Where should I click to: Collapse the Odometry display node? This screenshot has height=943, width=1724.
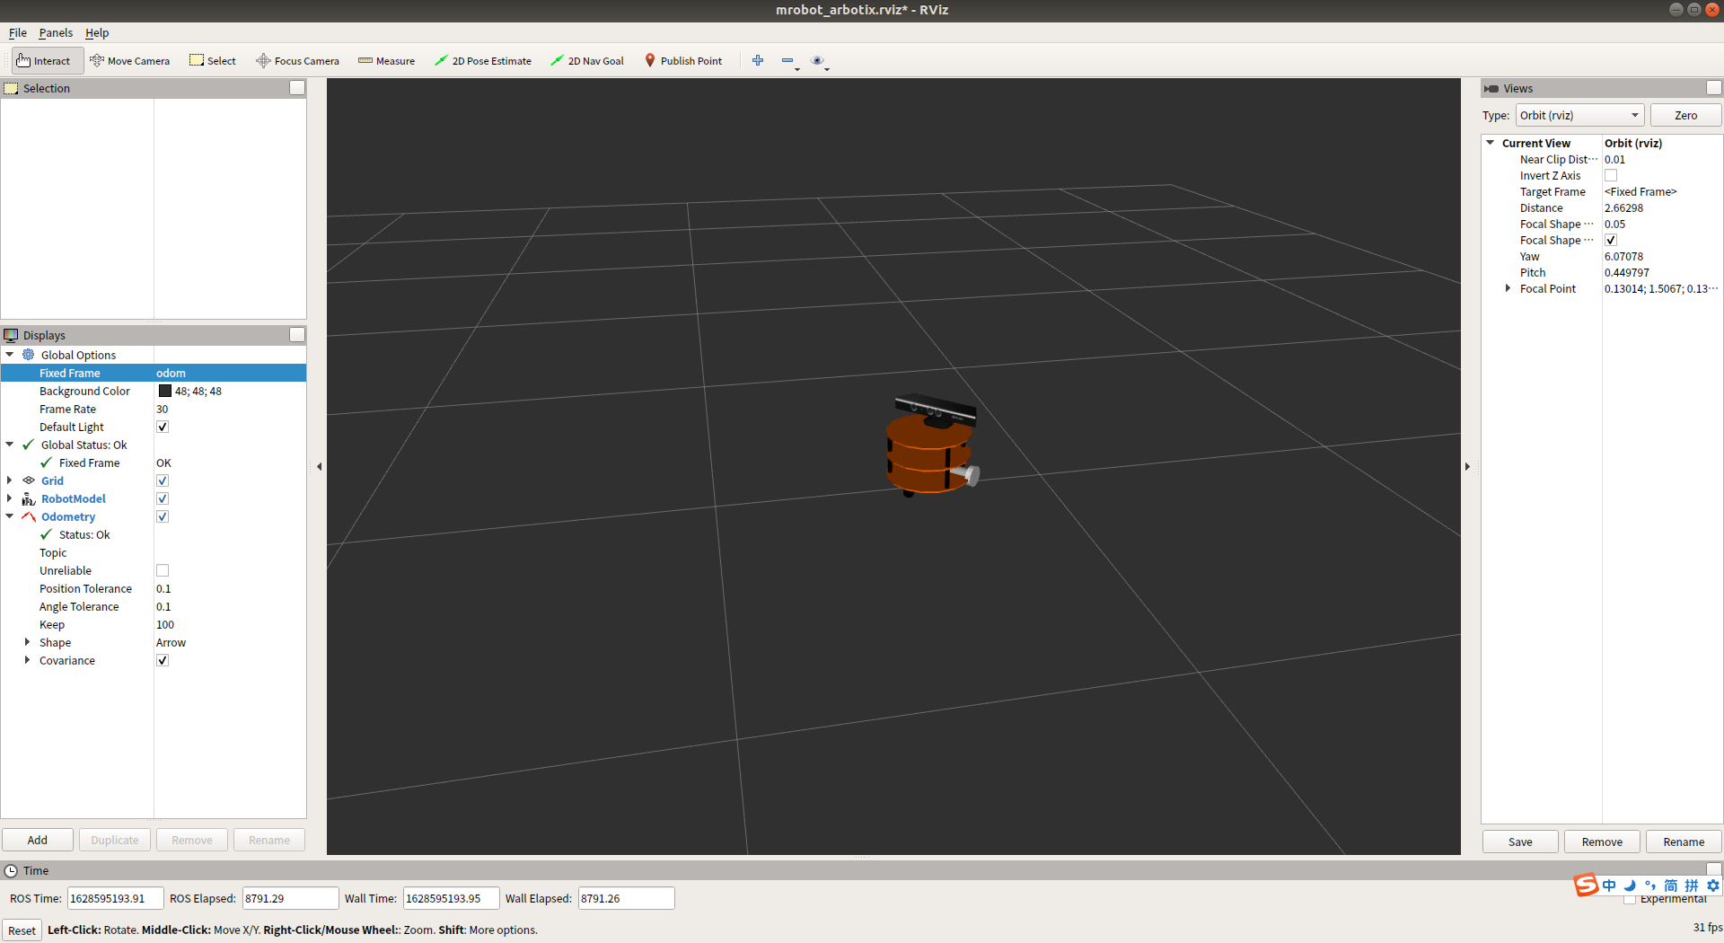[10, 516]
